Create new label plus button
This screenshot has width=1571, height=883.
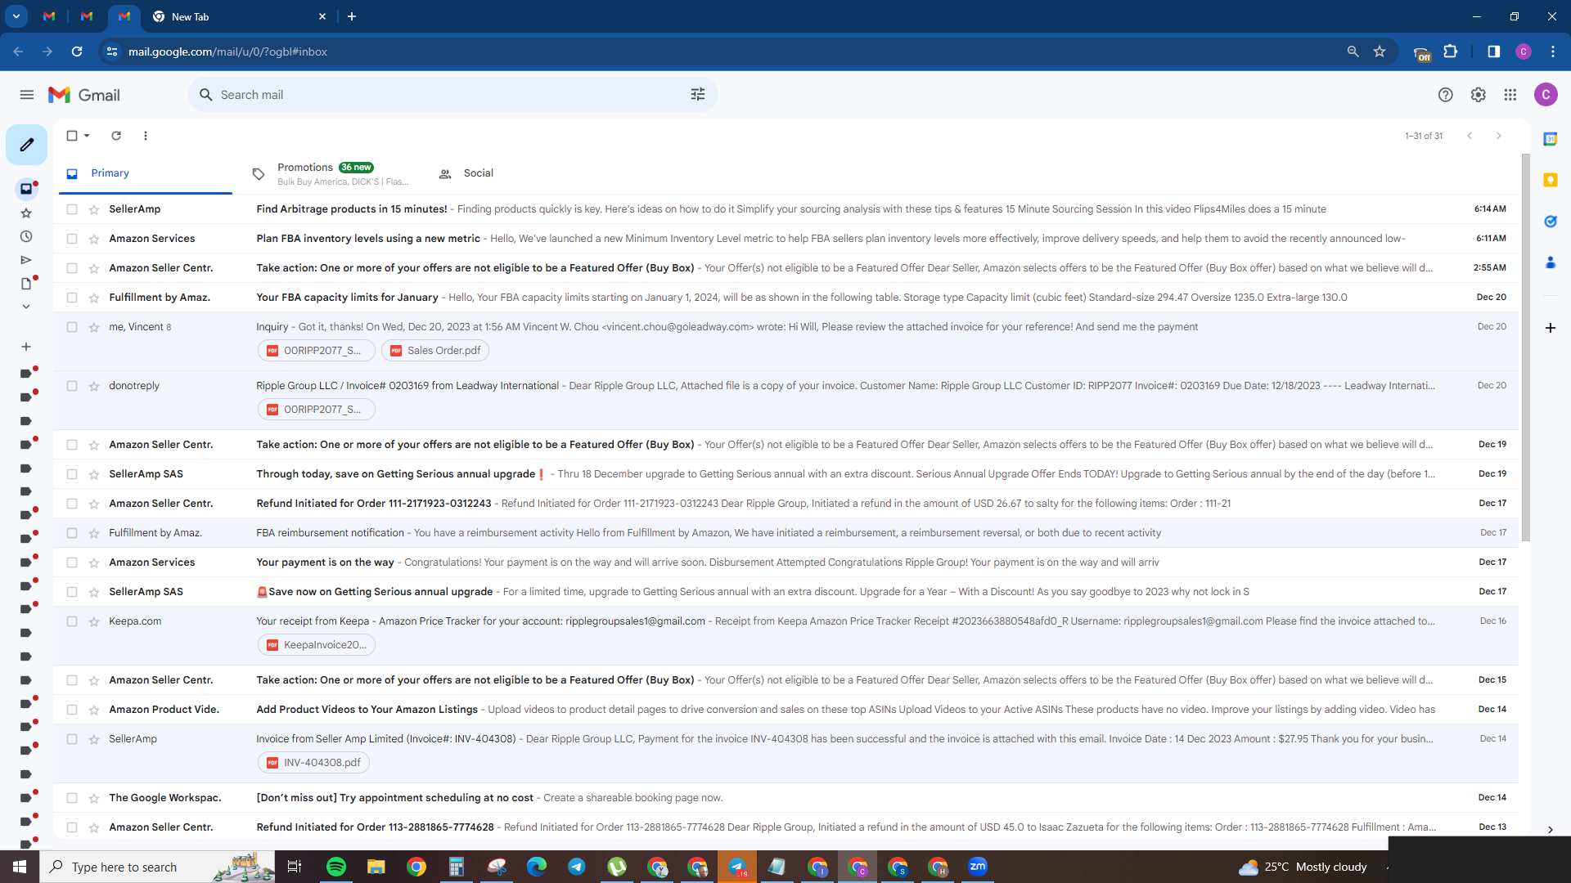tap(26, 347)
